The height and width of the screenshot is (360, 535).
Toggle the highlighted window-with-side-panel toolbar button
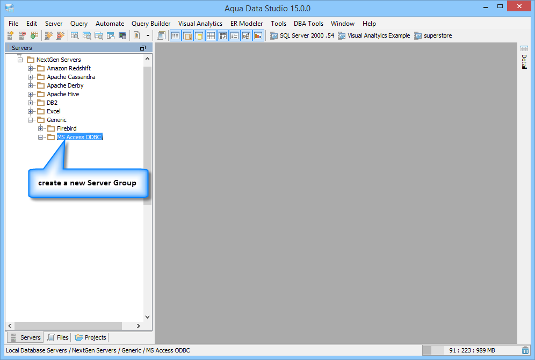tap(187, 35)
